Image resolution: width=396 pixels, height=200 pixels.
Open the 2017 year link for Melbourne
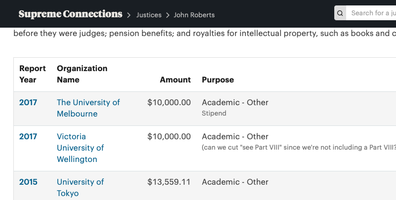click(x=28, y=103)
